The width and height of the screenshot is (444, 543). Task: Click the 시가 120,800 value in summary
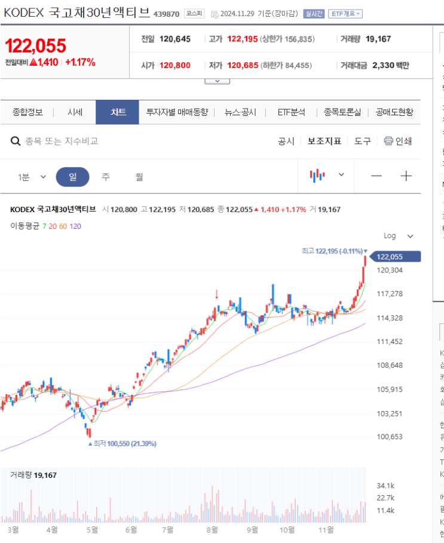(175, 66)
